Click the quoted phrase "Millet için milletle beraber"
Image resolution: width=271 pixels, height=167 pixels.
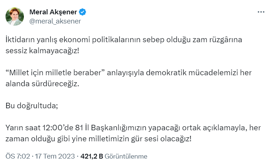click(x=55, y=72)
